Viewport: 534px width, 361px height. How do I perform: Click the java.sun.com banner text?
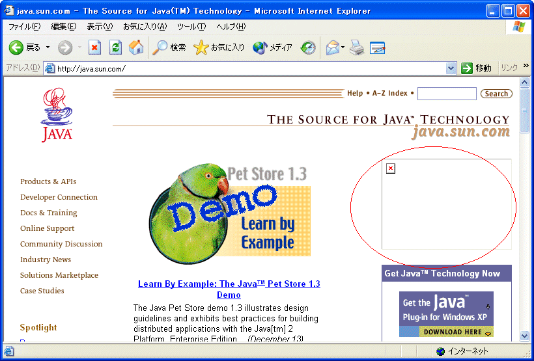[x=461, y=133]
